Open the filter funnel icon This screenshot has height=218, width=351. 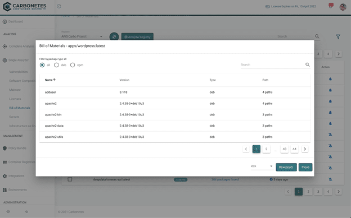point(338,37)
